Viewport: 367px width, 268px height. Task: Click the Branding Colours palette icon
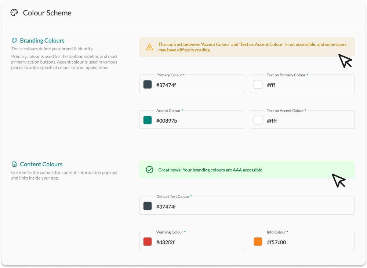(14, 40)
